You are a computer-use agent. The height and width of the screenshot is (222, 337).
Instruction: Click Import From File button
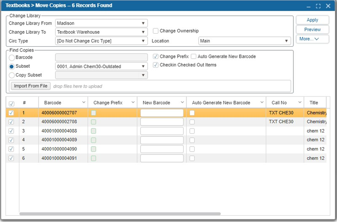(x=31, y=86)
